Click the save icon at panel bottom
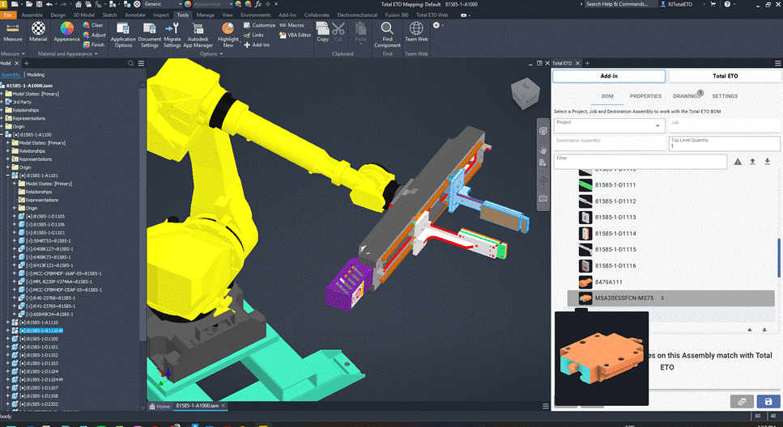The height and width of the screenshot is (427, 783). coord(767,401)
